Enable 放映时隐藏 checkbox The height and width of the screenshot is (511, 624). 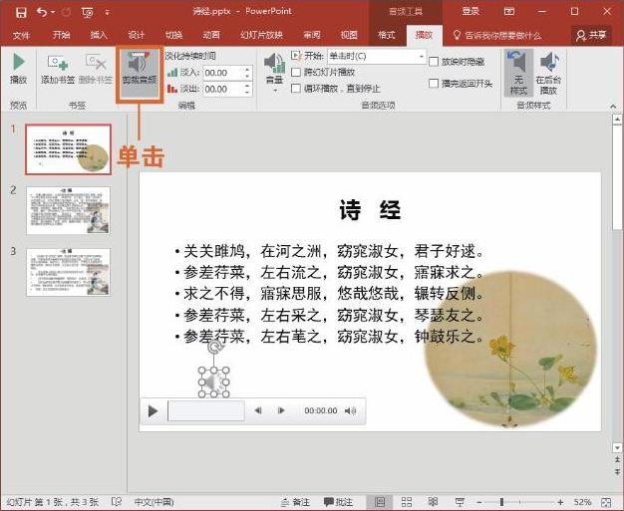(x=434, y=61)
